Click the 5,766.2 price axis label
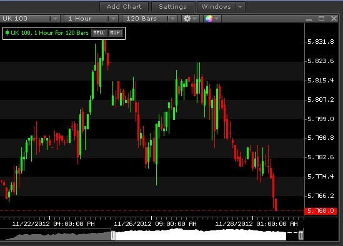This screenshot has width=343, height=246. [321, 195]
